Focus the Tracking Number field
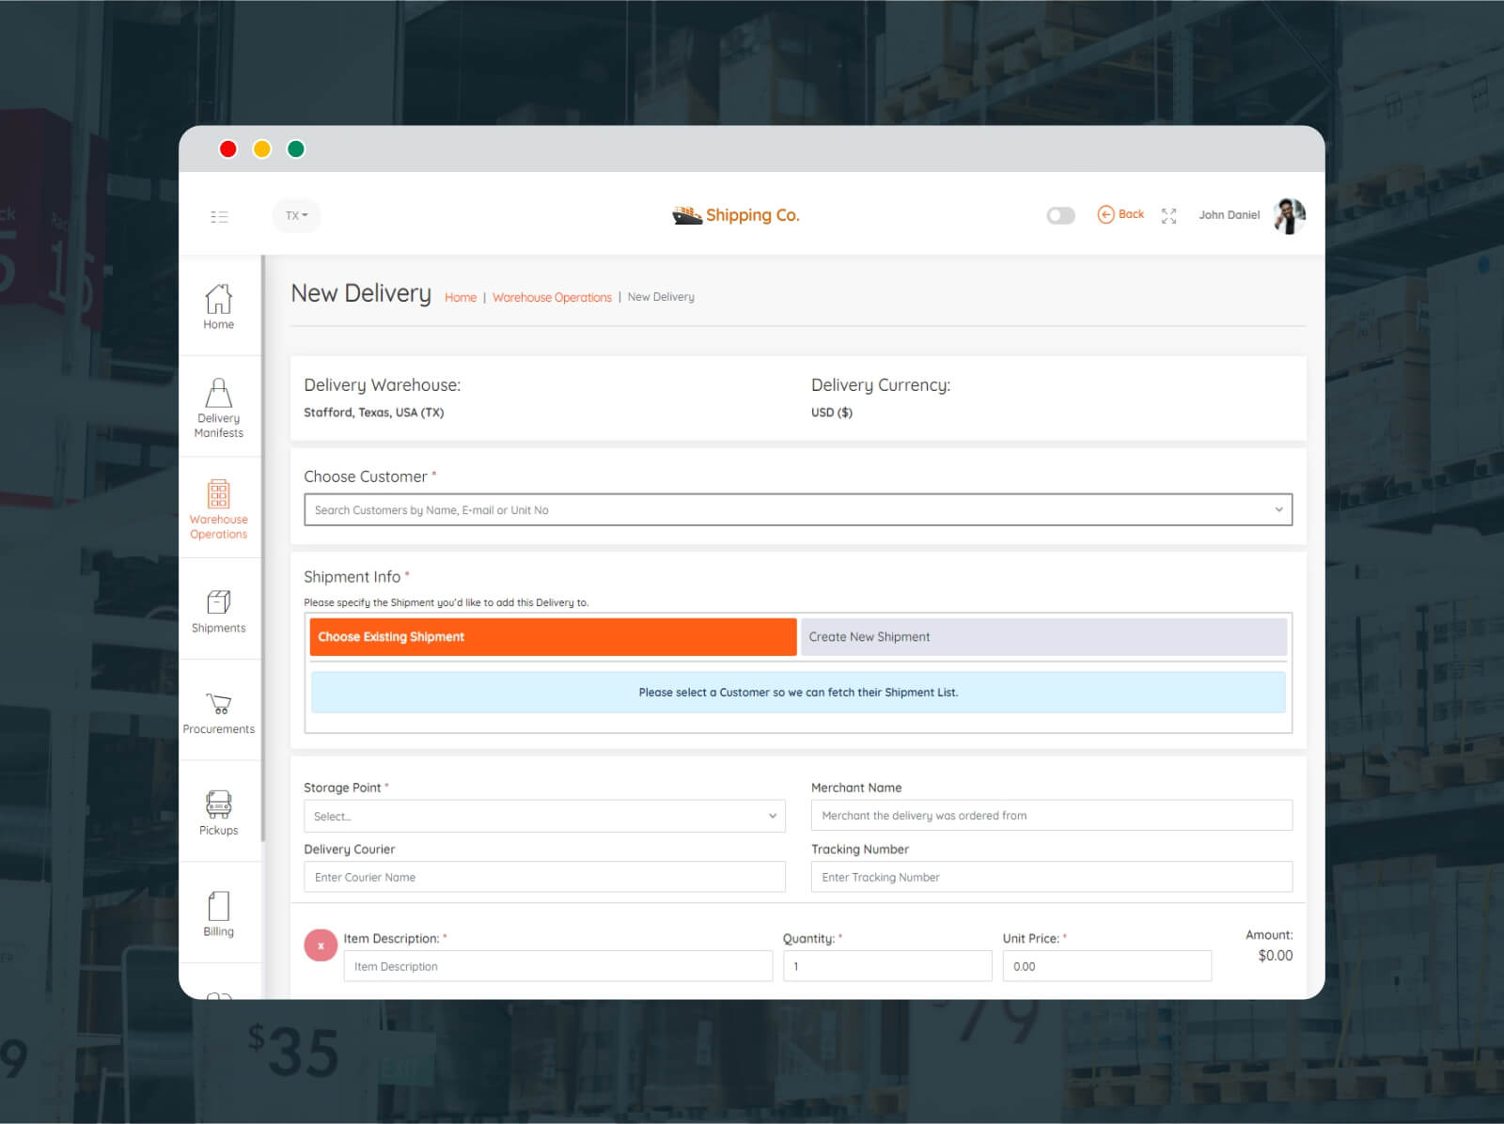The width and height of the screenshot is (1504, 1124). 1052,877
